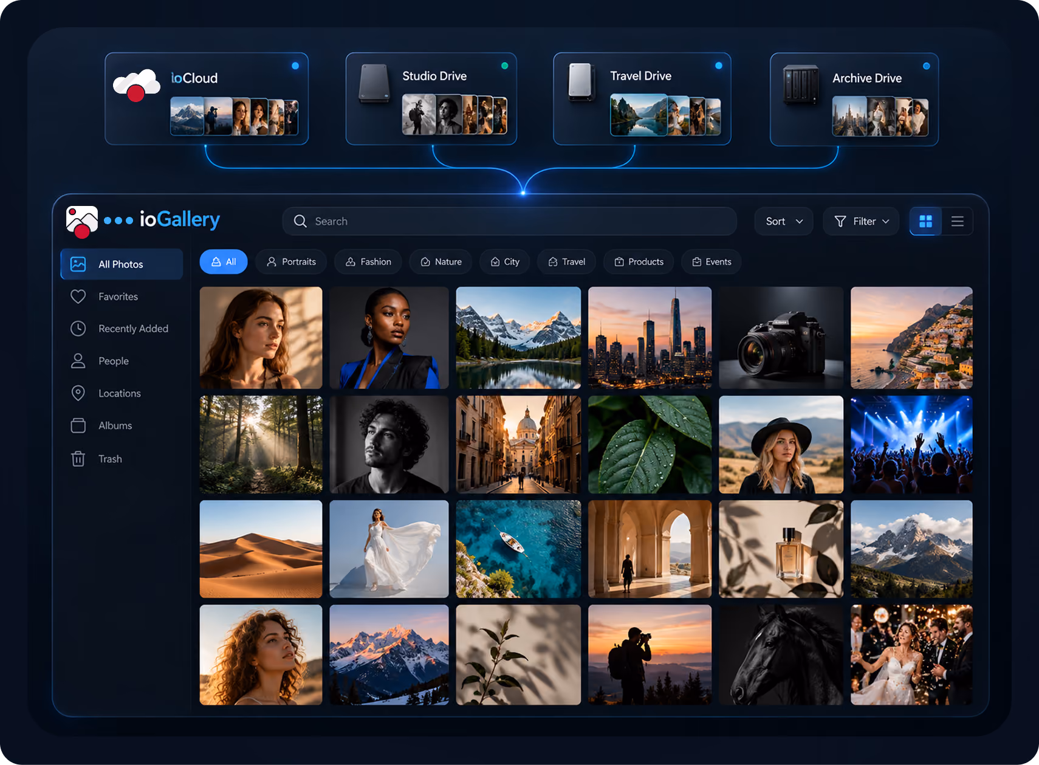
Task: Open the city skyline sunset photo
Action: click(x=650, y=338)
